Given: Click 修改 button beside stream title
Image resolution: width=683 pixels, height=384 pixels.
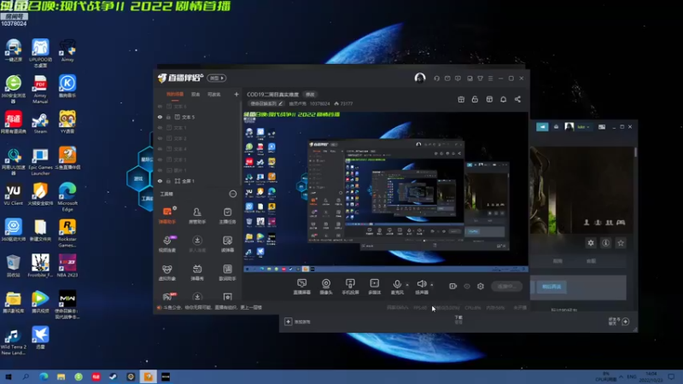Looking at the screenshot, I should (x=310, y=95).
